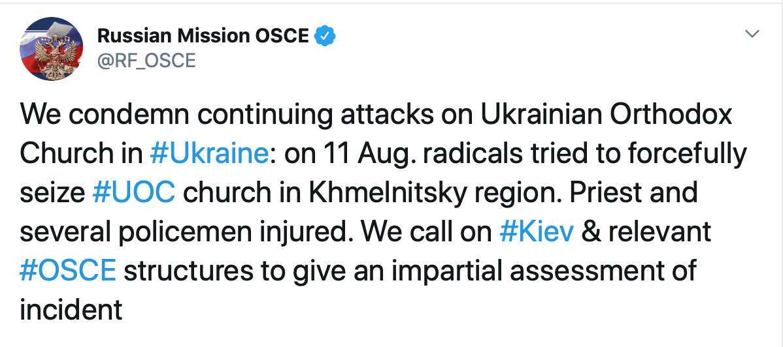Click the phrase "Ukrainian Orthodox" in tweet
783x347 pixels.
607,115
